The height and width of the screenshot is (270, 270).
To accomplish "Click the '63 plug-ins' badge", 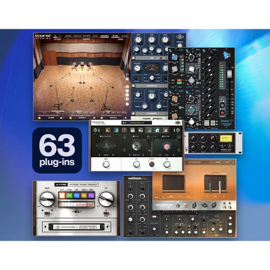I will 57,150.
